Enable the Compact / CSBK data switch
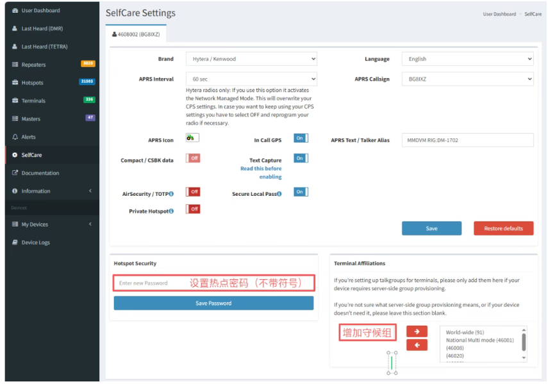This screenshot has height=384, width=548. [193, 158]
